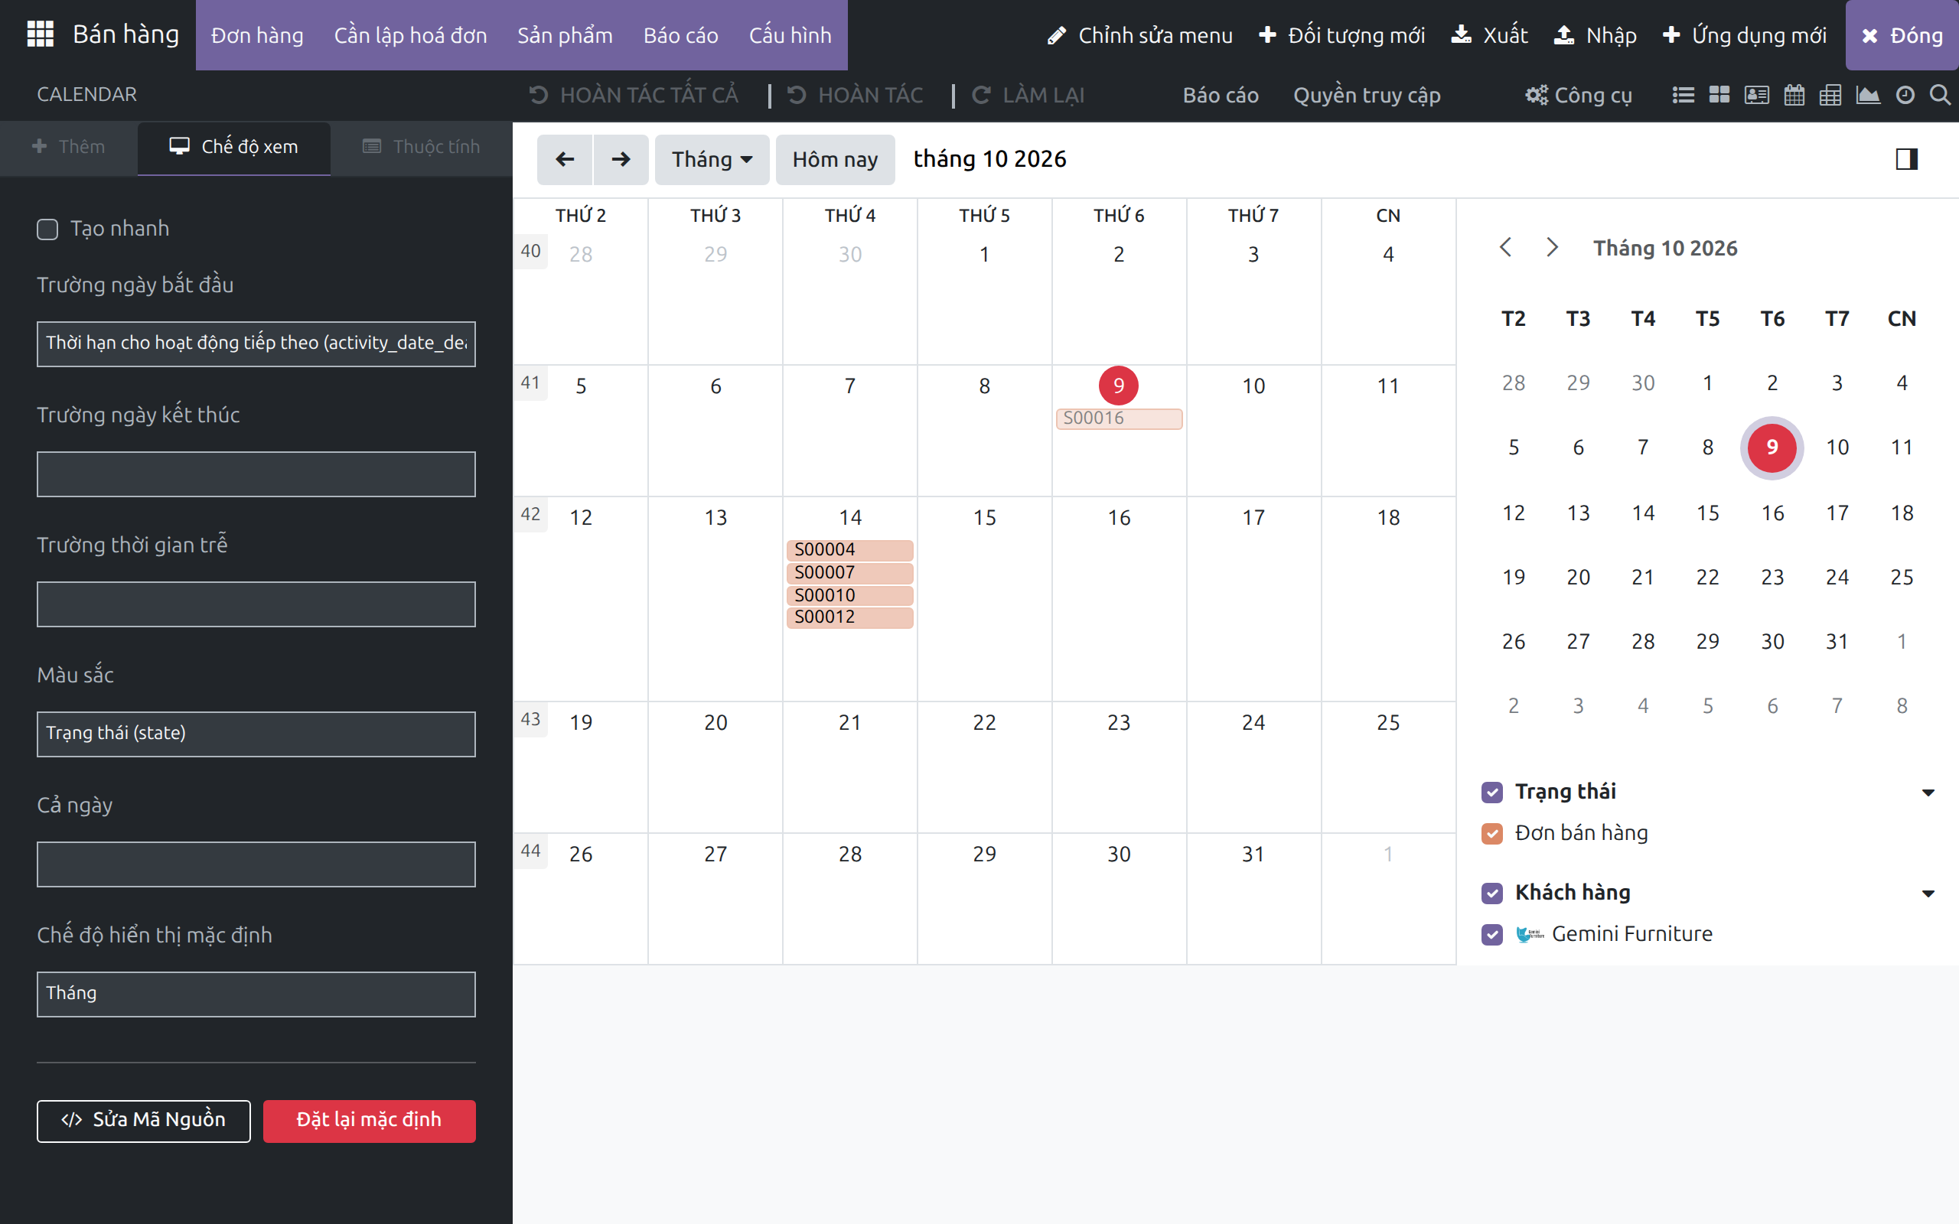The width and height of the screenshot is (1959, 1224).
Task: Select the calendar view icon
Action: 1794,96
